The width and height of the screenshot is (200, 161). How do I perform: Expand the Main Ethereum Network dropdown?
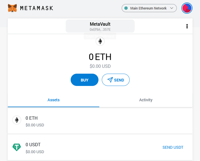[149, 8]
